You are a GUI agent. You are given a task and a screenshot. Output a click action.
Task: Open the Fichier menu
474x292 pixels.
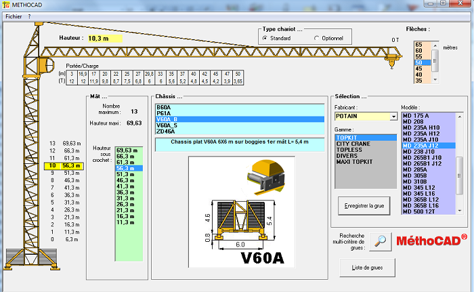point(14,17)
